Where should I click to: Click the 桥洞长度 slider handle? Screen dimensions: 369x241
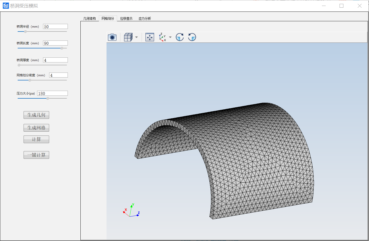coord(62,48)
